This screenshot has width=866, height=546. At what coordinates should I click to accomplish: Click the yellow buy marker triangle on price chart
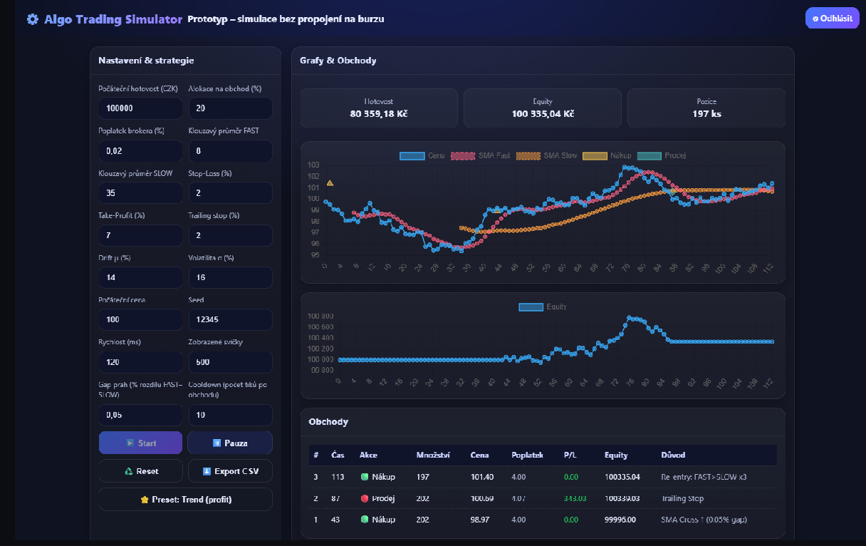coord(330,183)
